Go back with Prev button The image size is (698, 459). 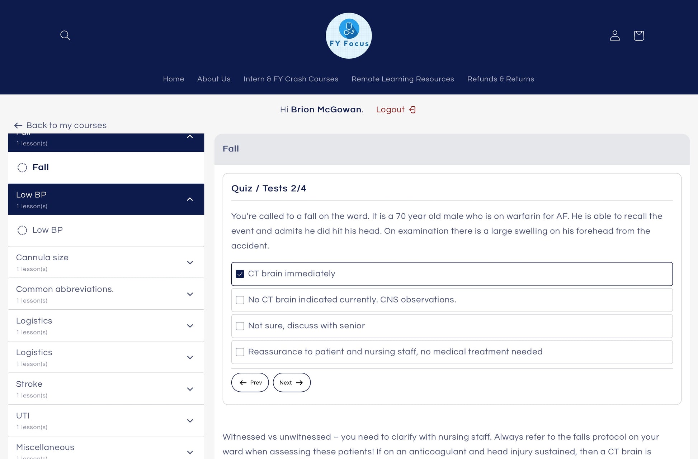[x=250, y=382]
